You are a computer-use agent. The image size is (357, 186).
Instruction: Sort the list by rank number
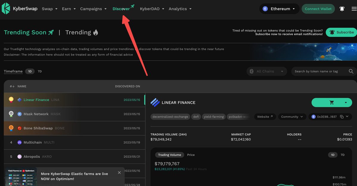pos(12,86)
